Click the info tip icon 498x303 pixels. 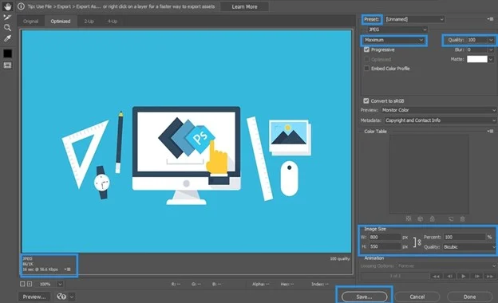coord(21,6)
